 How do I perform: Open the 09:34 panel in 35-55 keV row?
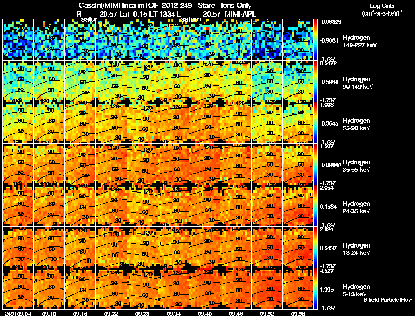click(173, 164)
